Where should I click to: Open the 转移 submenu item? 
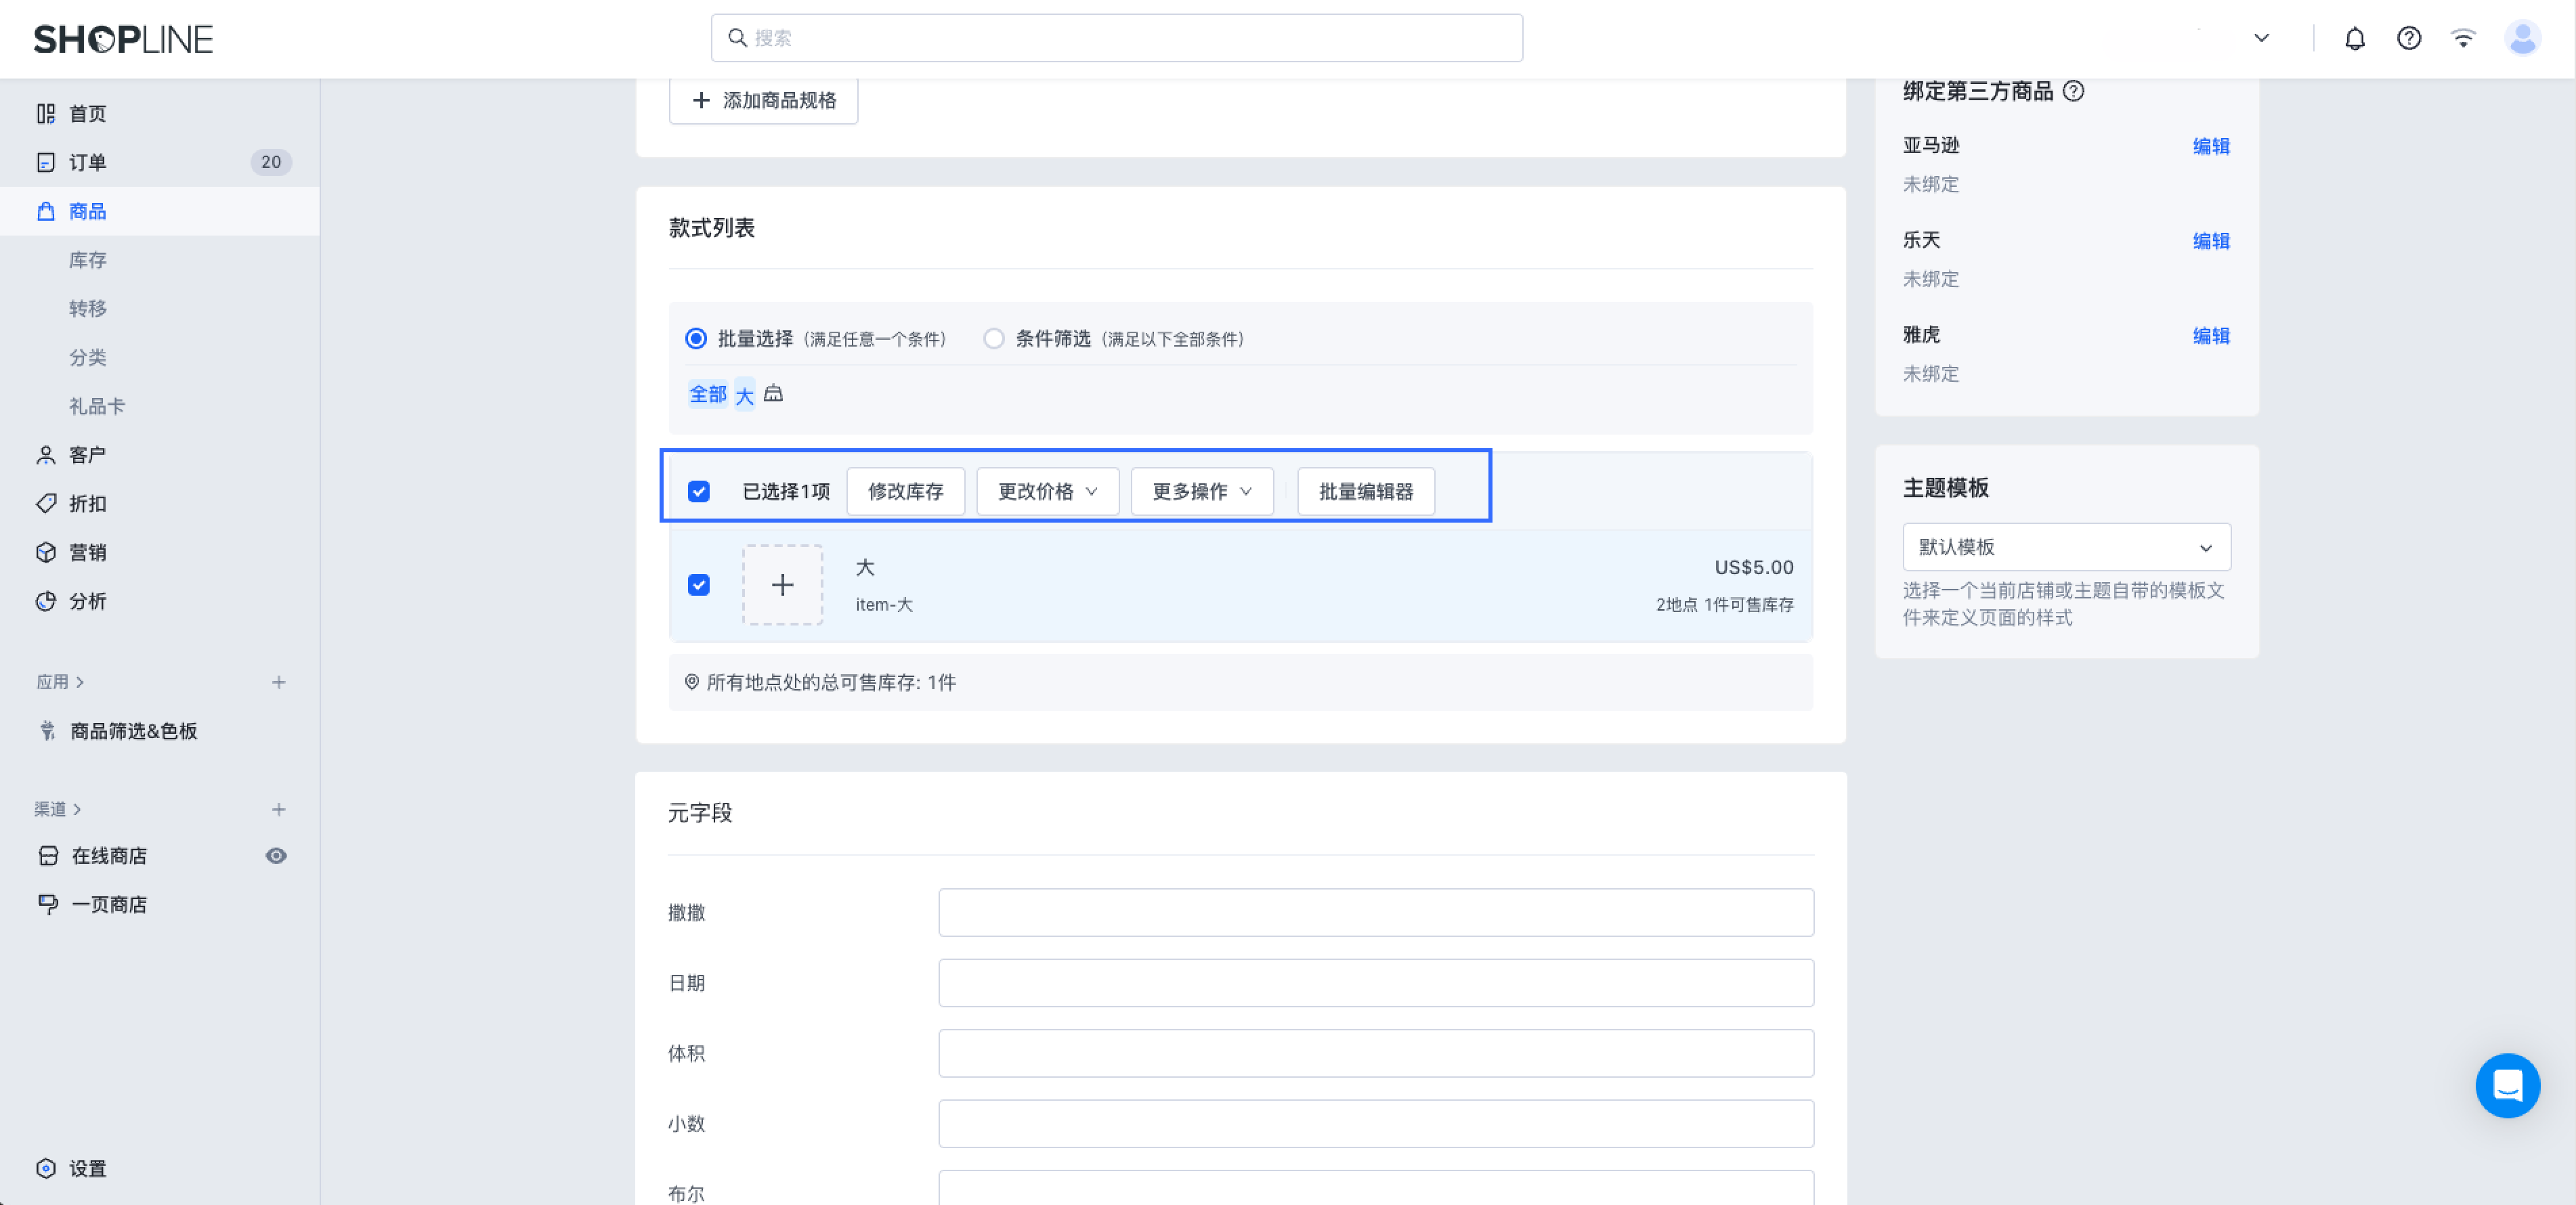tap(88, 308)
